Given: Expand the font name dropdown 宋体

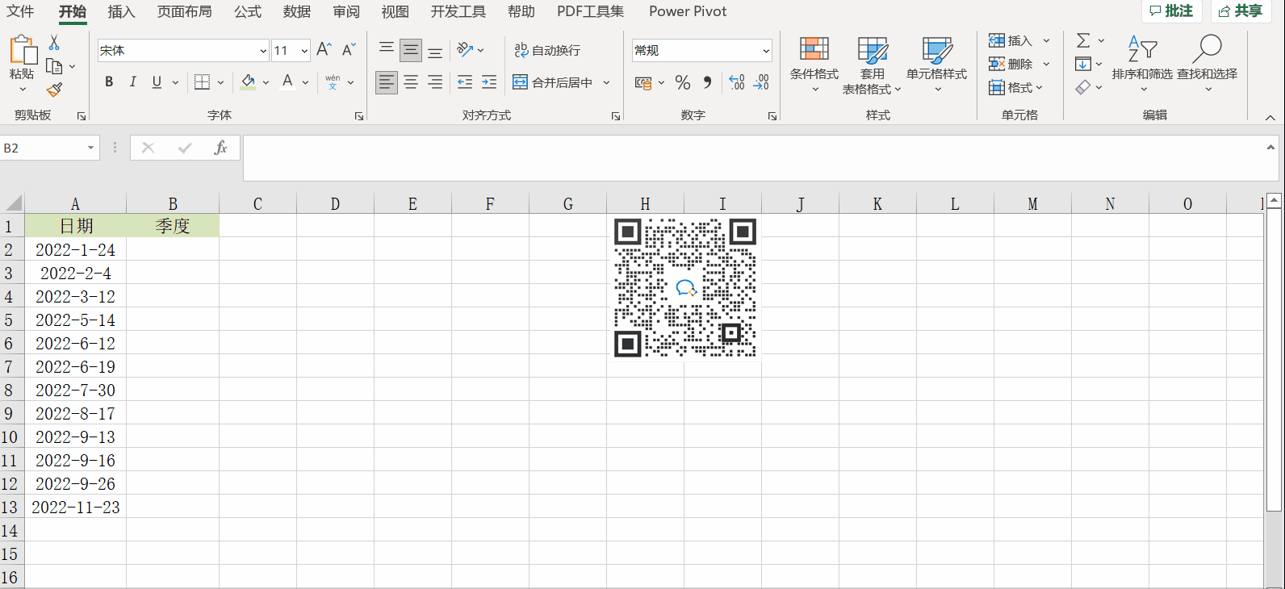Looking at the screenshot, I should [x=263, y=51].
